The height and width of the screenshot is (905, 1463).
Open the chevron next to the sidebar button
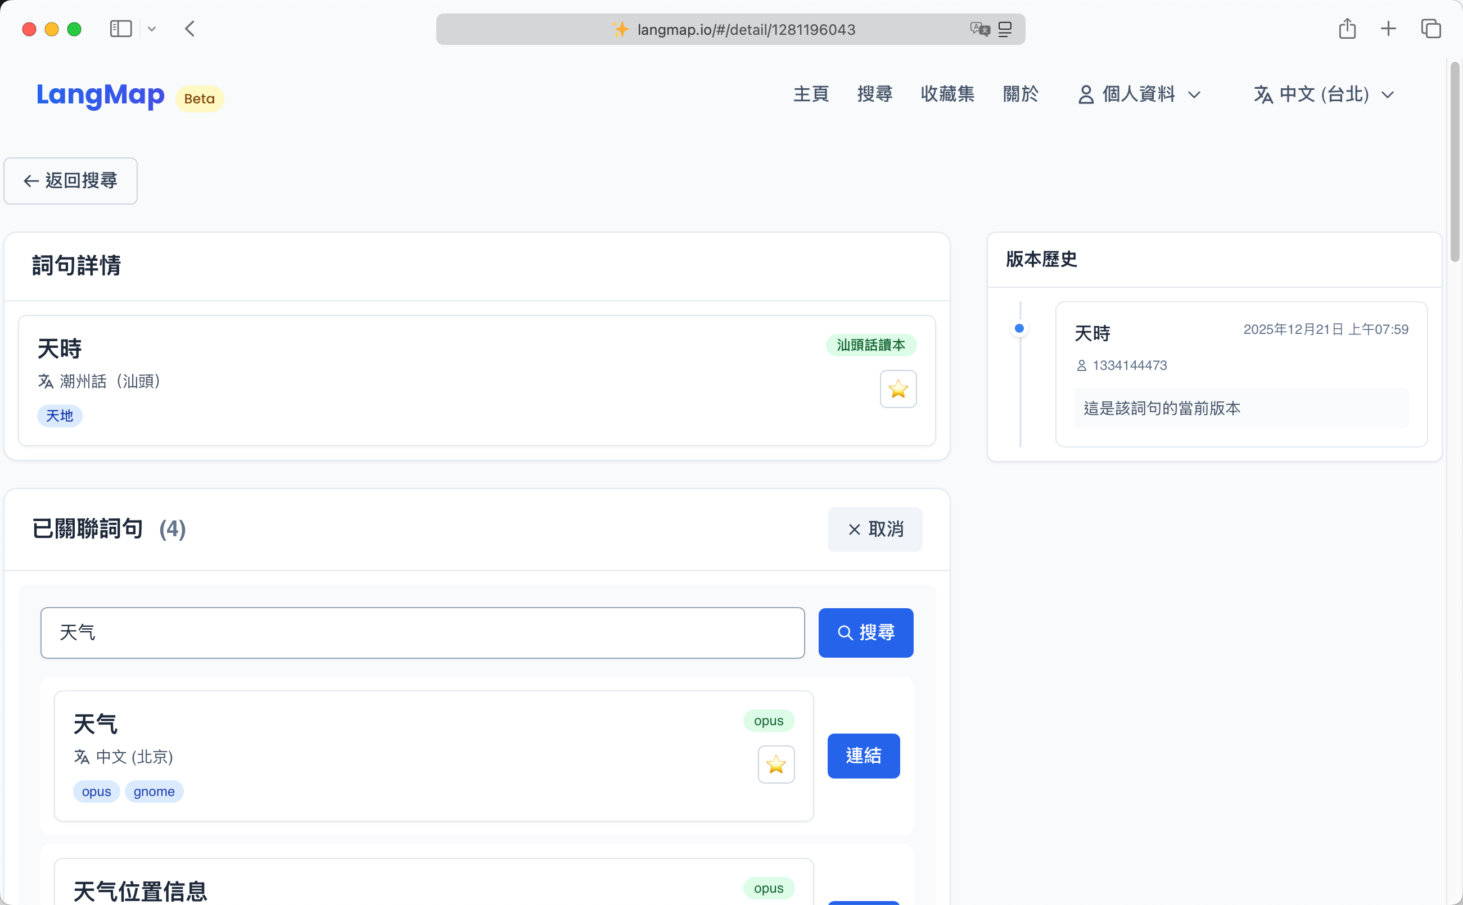click(x=152, y=28)
